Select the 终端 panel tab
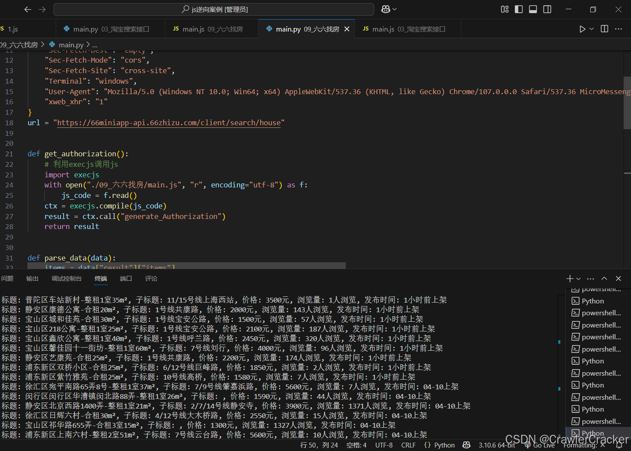This screenshot has height=451, width=631. point(101,278)
